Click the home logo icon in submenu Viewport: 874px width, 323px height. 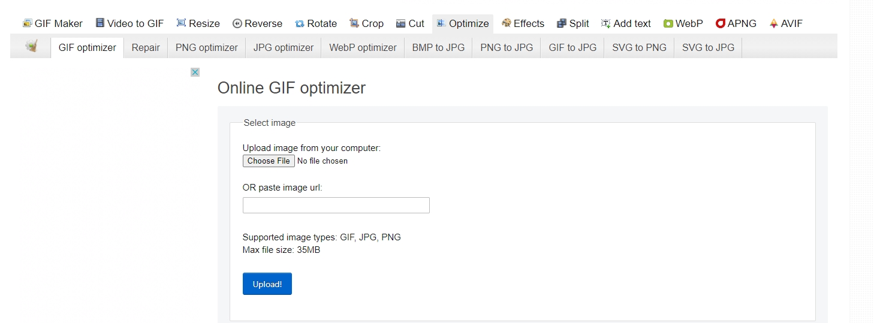[32, 47]
